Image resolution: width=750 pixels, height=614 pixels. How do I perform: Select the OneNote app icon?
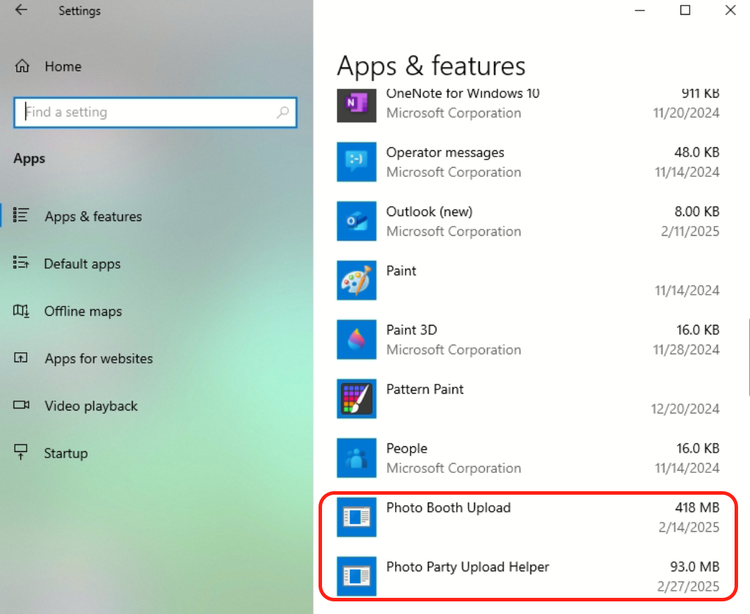click(x=356, y=106)
